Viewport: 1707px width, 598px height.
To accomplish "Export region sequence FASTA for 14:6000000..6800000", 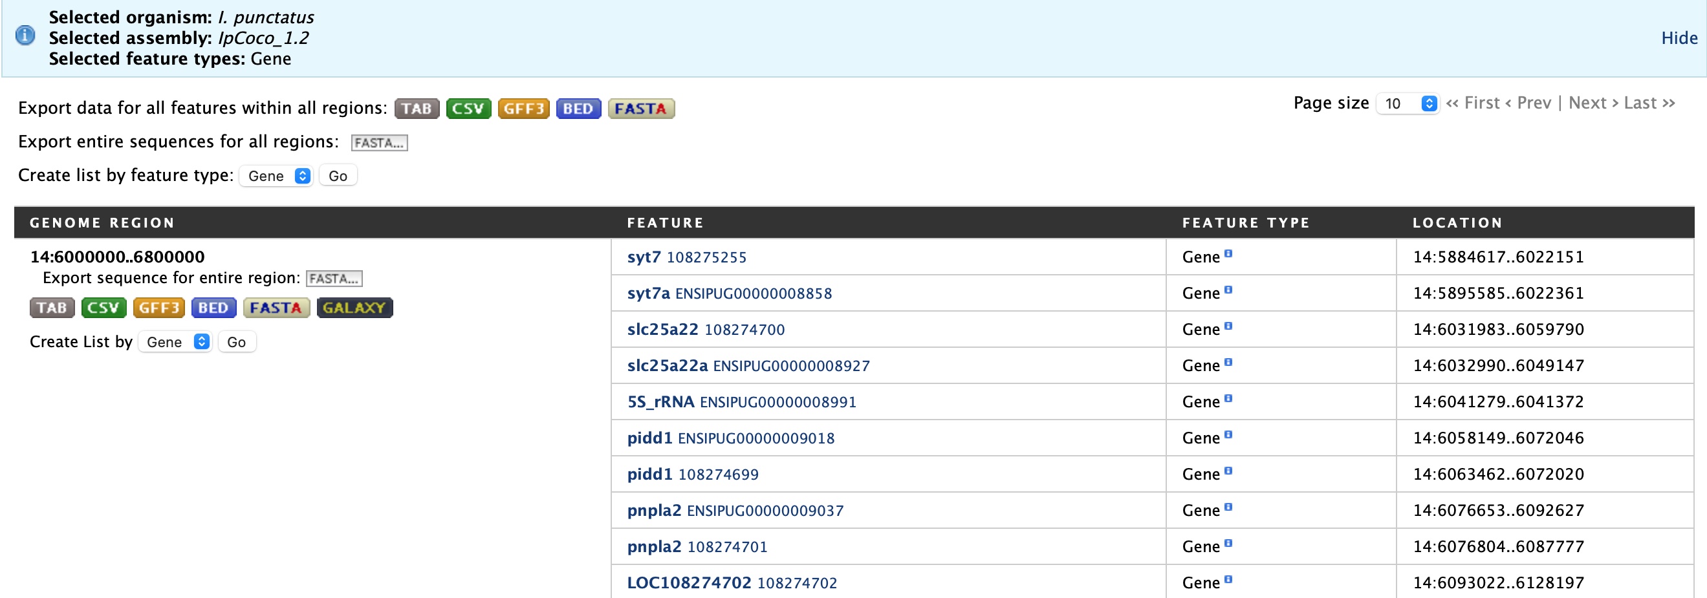I will click(x=334, y=279).
